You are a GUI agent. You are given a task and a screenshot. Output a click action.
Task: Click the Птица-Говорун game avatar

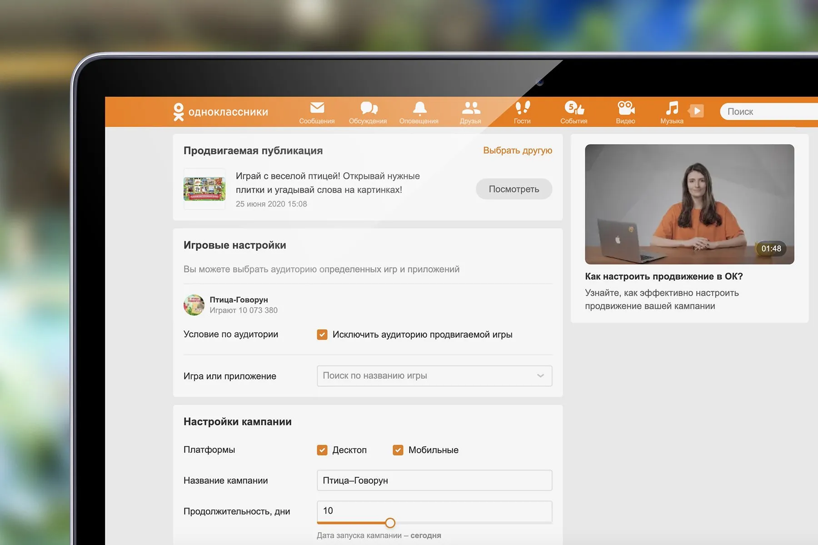pyautogui.click(x=194, y=305)
